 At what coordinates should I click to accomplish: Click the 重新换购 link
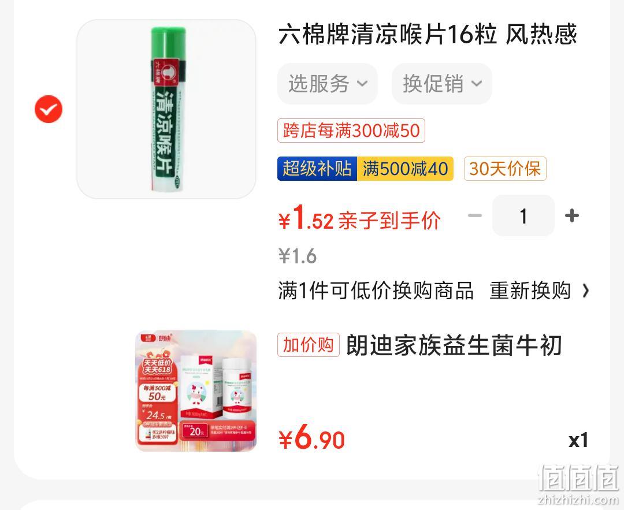click(530, 291)
